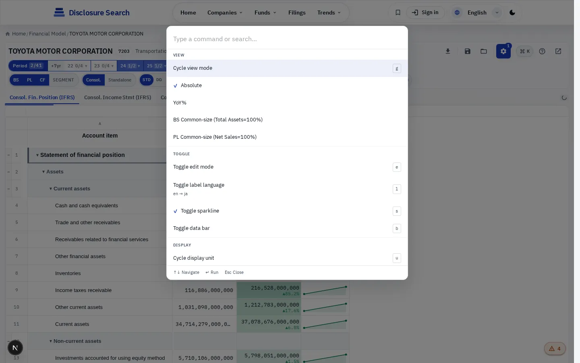Open Financial Model breadcrumb link

coord(47,34)
